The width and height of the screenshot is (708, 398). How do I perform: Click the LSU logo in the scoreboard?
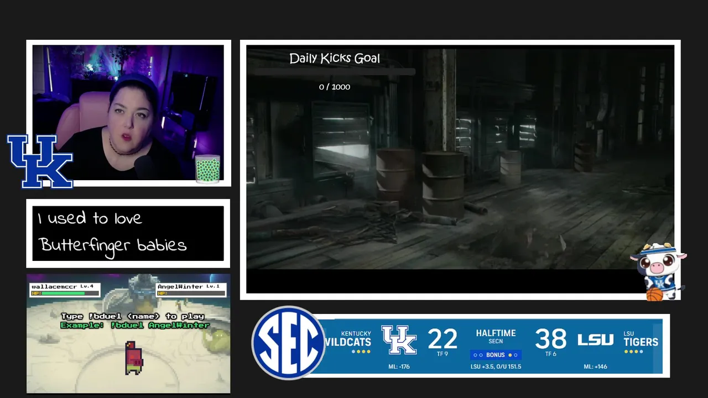click(x=595, y=339)
